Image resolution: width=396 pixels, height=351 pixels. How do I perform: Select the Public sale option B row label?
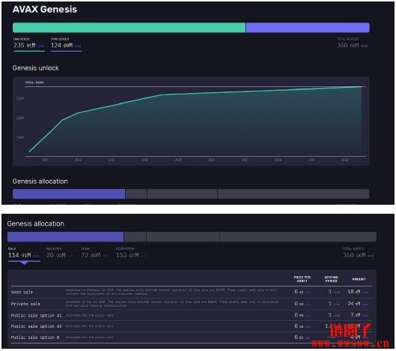coord(35,337)
